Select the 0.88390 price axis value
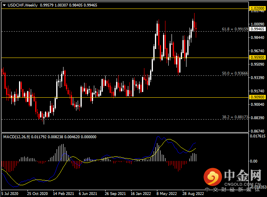The width and height of the screenshot is (267, 197). click(258, 118)
